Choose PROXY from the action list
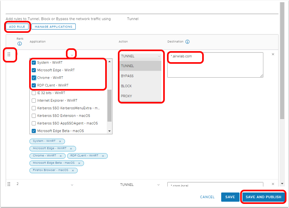 tap(126, 96)
